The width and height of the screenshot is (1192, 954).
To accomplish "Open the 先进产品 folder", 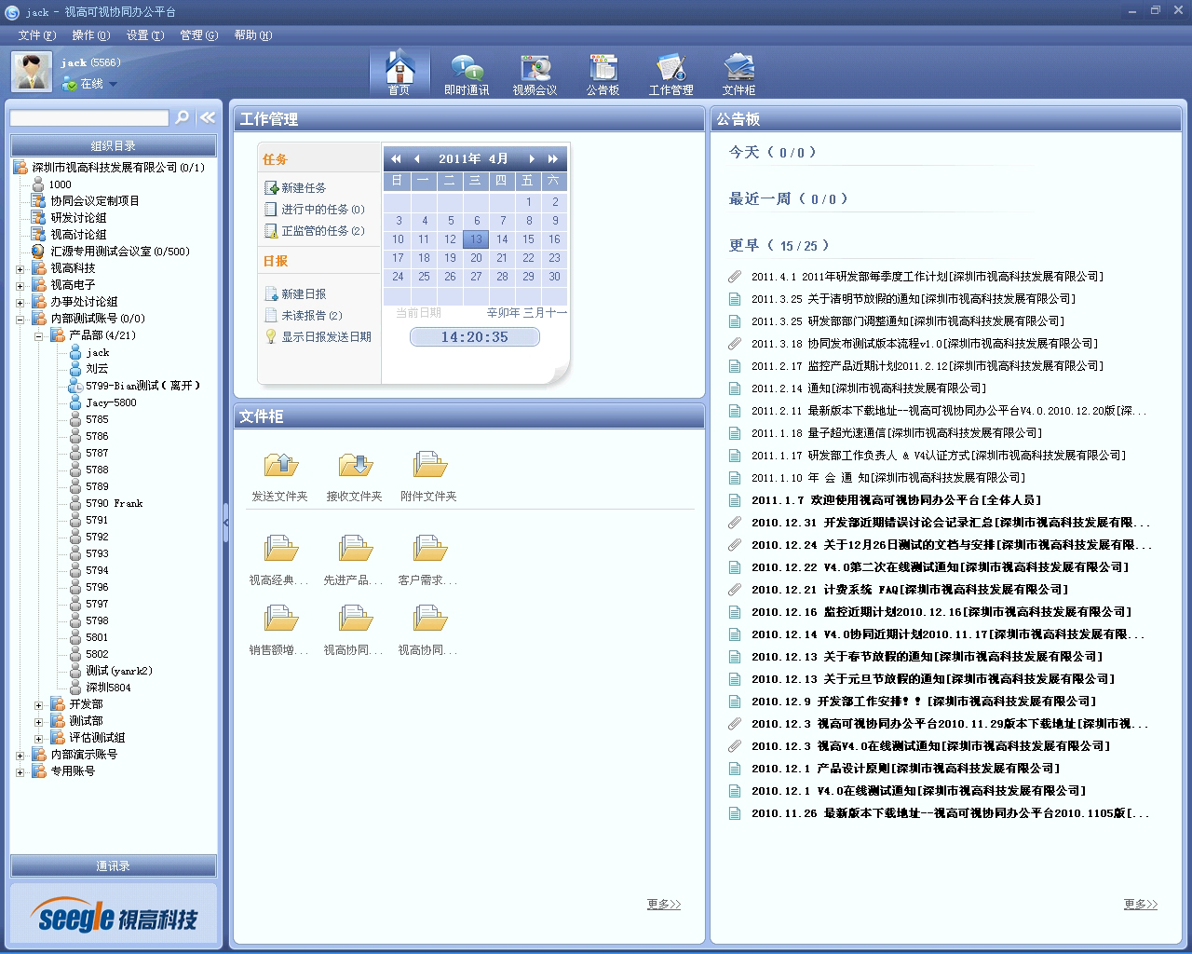I will (354, 560).
